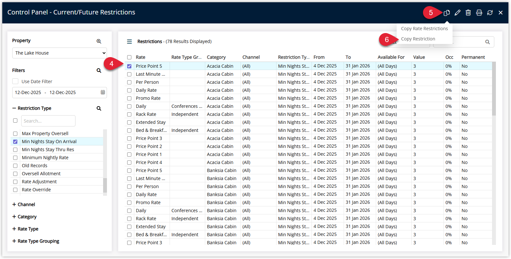Open the Restrictions hamburger menu
The width and height of the screenshot is (511, 259).
[129, 41]
